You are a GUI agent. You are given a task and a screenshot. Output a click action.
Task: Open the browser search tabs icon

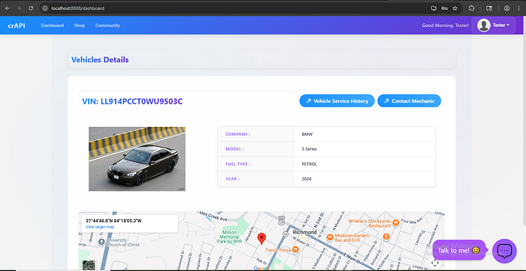pos(489,8)
